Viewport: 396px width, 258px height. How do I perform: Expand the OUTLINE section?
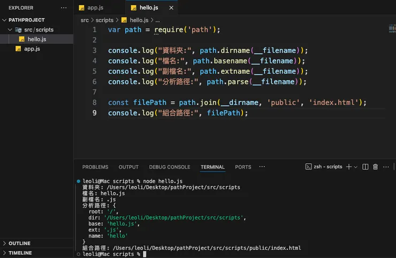19,243
